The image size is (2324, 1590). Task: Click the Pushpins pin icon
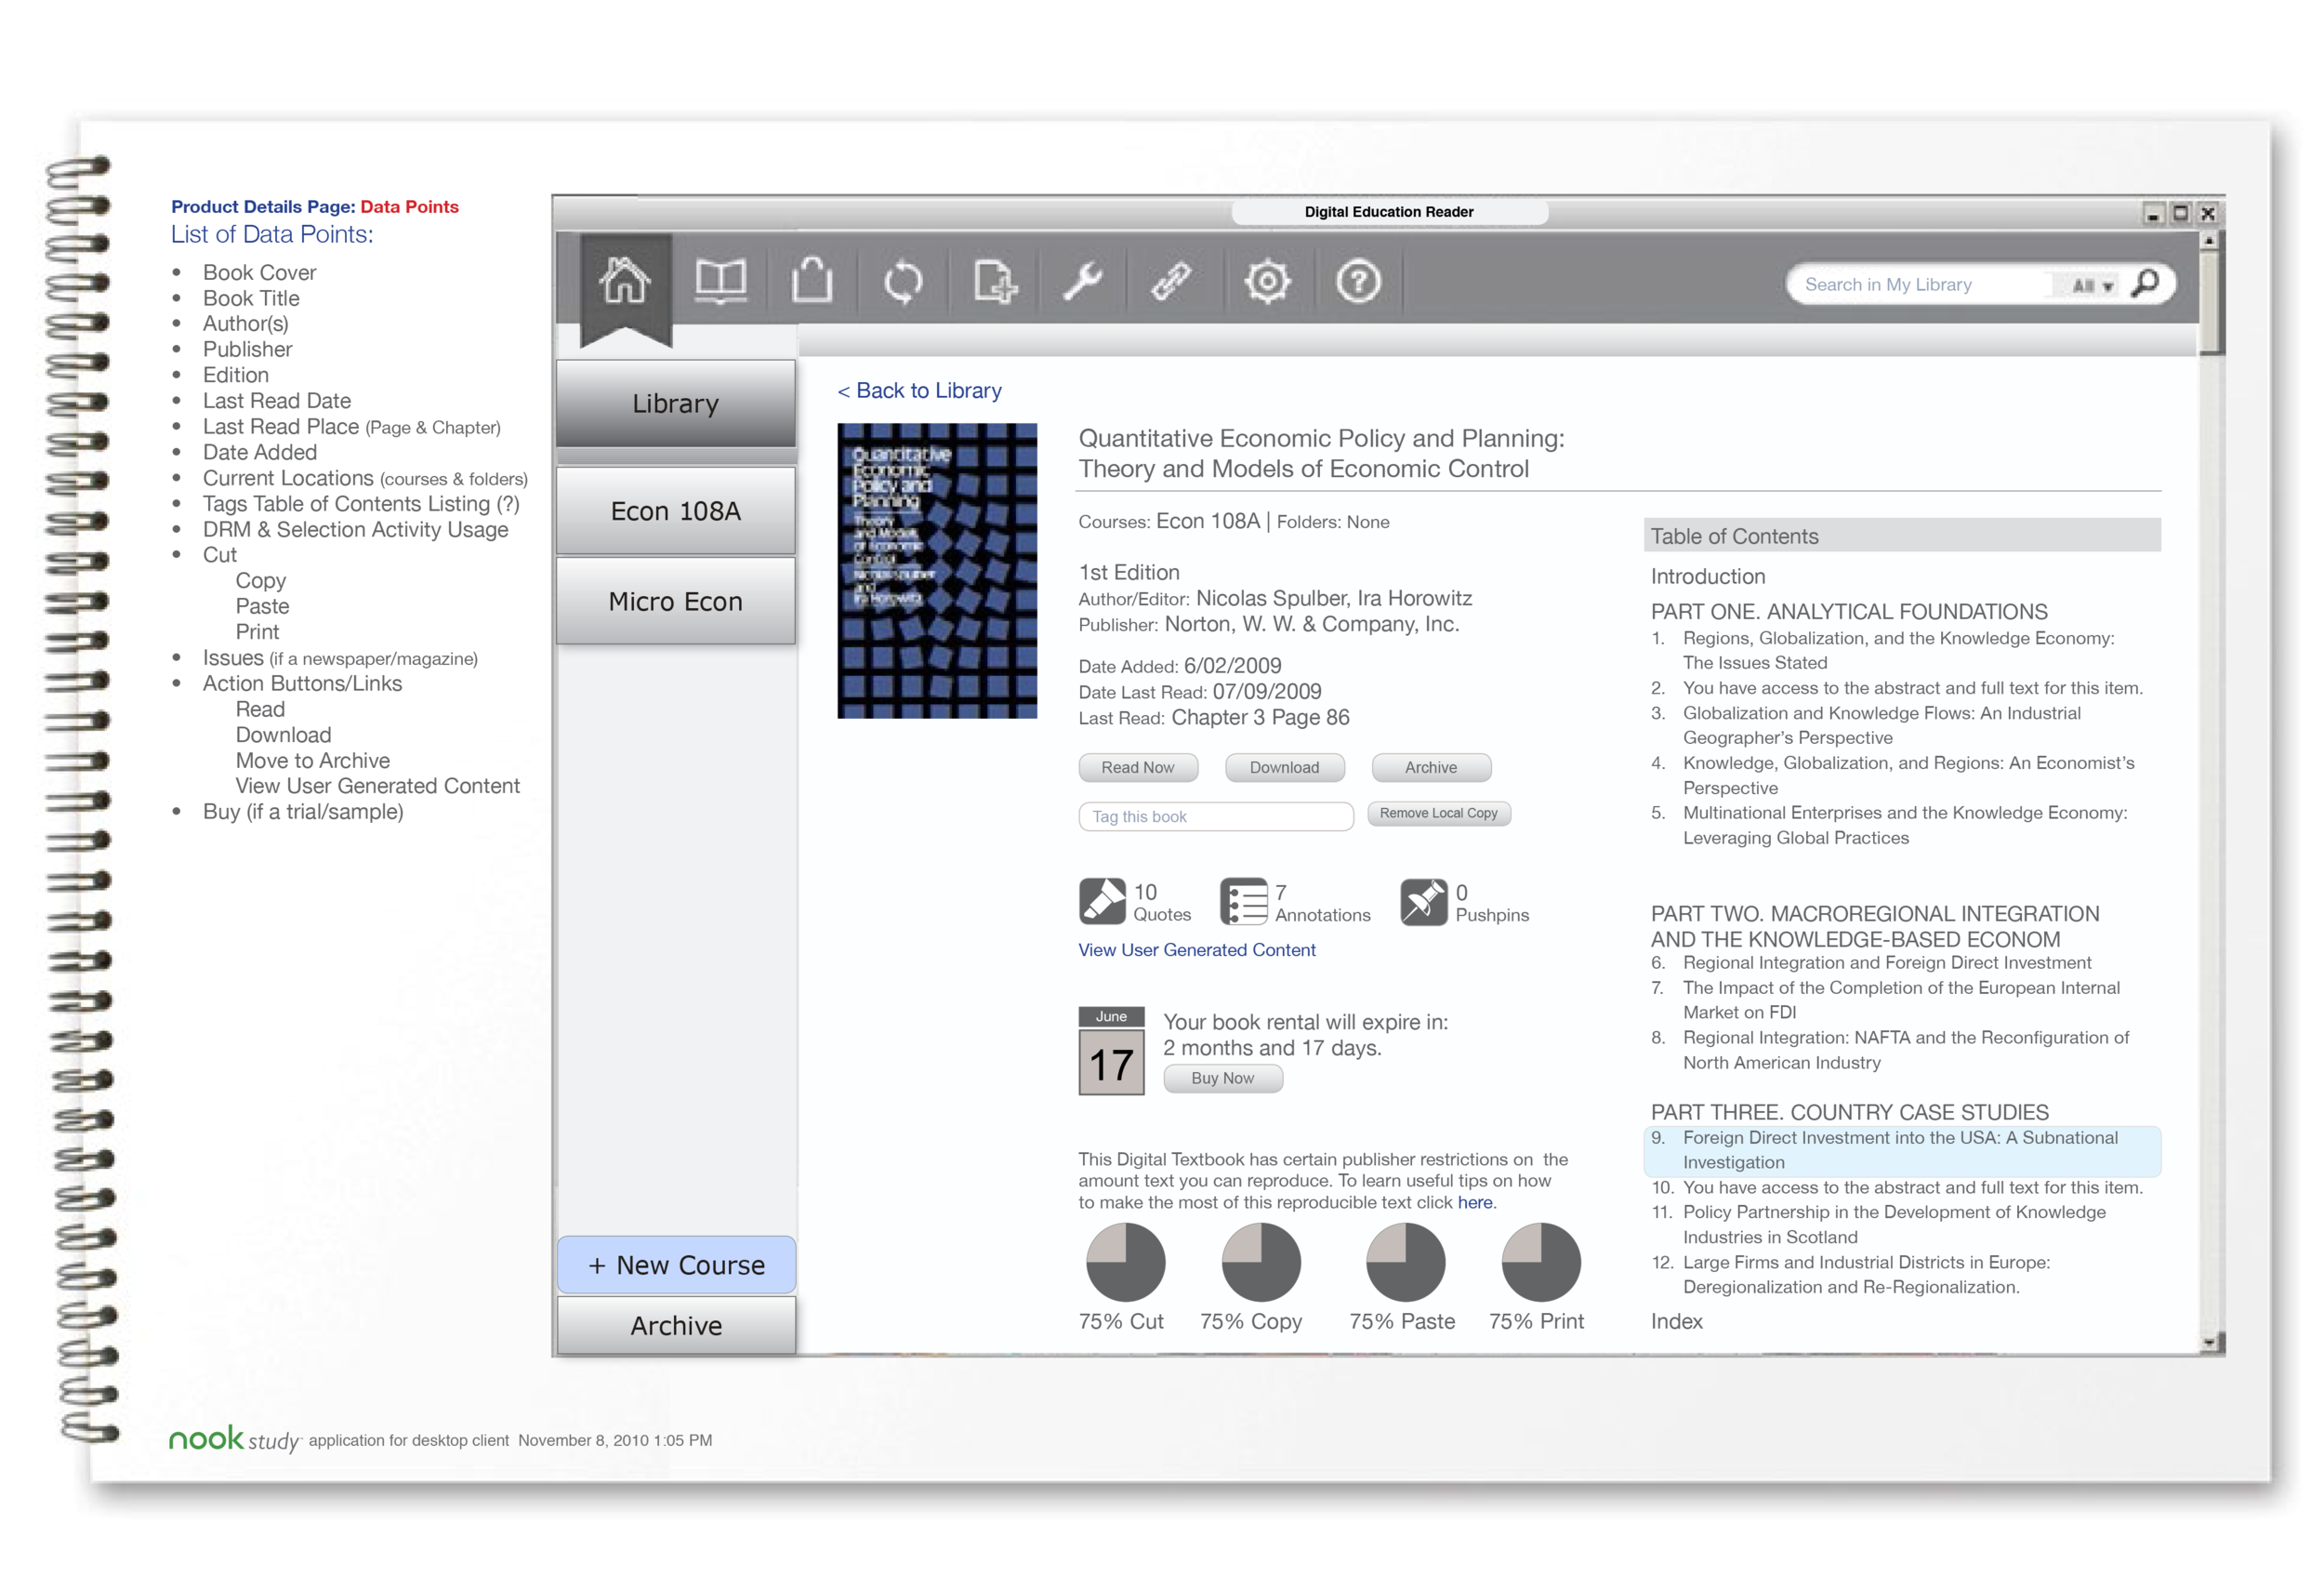pos(1424,901)
